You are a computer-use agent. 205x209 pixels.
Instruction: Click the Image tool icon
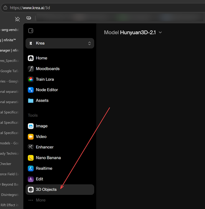coord(31,126)
